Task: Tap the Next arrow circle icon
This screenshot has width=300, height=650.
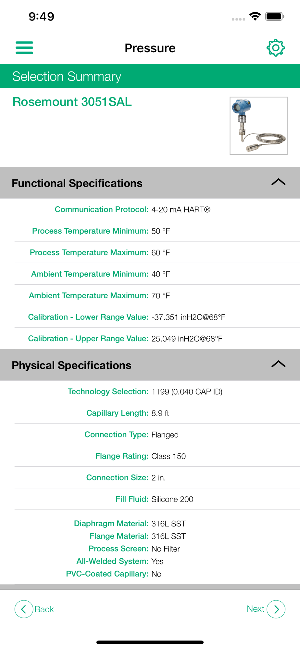Action: (x=276, y=609)
